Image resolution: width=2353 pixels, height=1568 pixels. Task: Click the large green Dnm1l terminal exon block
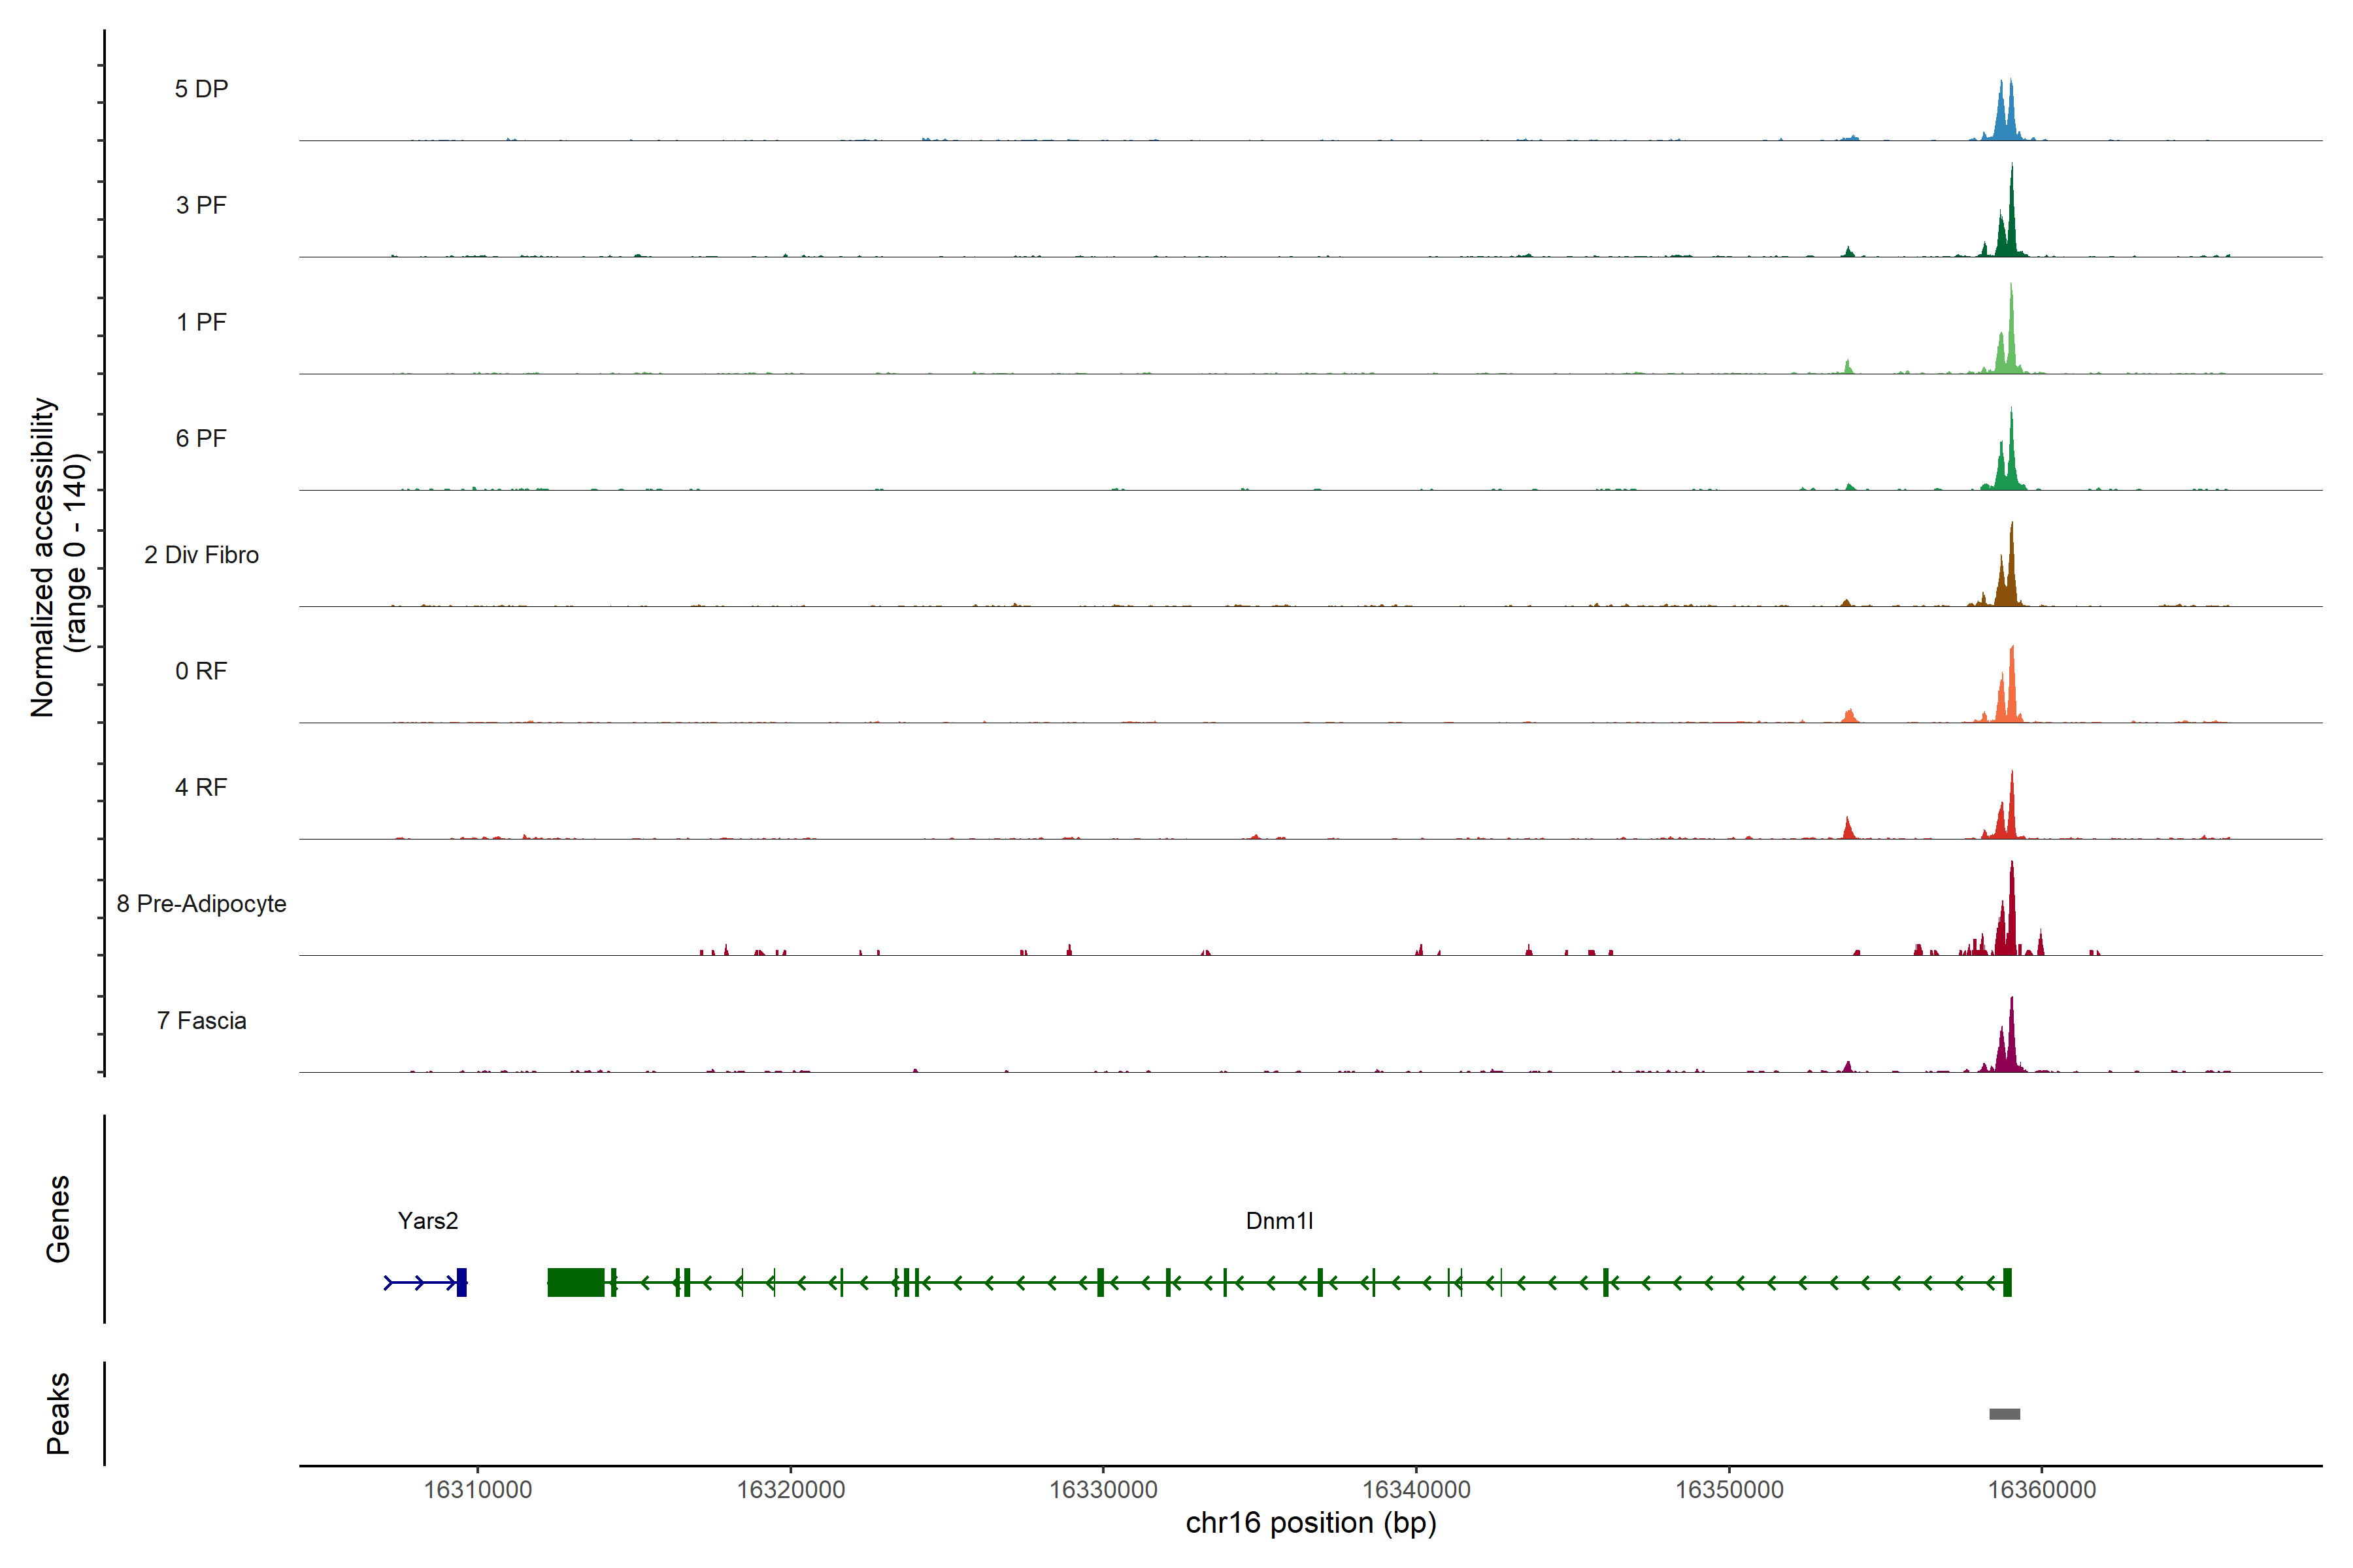[575, 1282]
